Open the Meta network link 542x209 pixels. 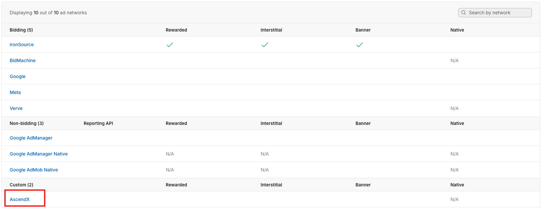[15, 92]
